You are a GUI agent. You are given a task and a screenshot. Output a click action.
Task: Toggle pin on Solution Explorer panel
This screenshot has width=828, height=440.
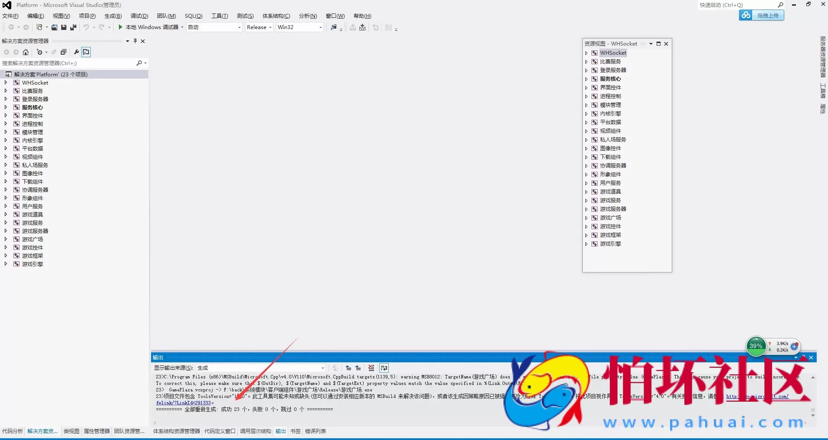point(135,41)
